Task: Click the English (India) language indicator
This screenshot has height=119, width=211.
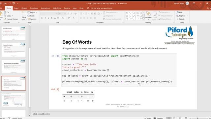Action: (x=17, y=118)
